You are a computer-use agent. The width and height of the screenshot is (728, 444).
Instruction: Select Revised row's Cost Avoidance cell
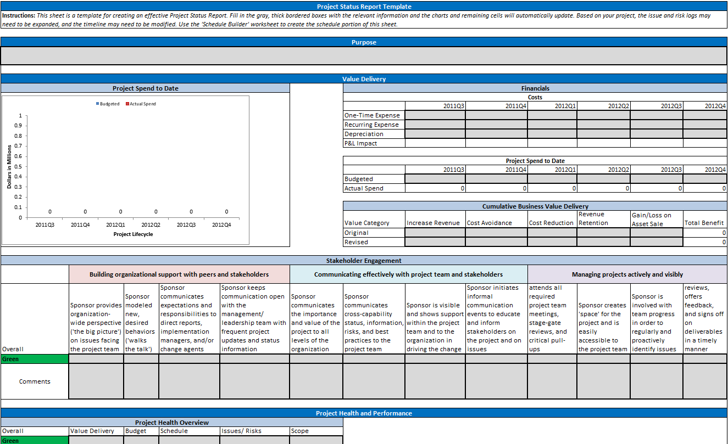pyautogui.click(x=496, y=242)
